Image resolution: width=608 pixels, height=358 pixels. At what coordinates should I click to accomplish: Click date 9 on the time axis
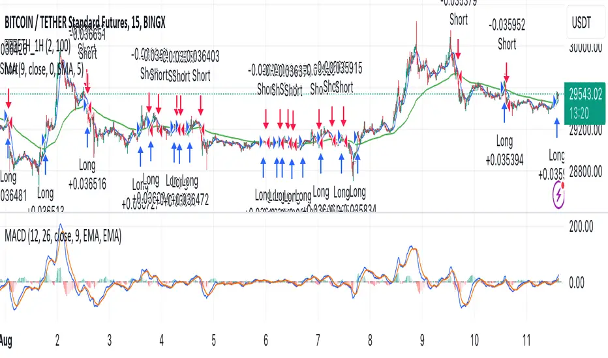pos(422,340)
